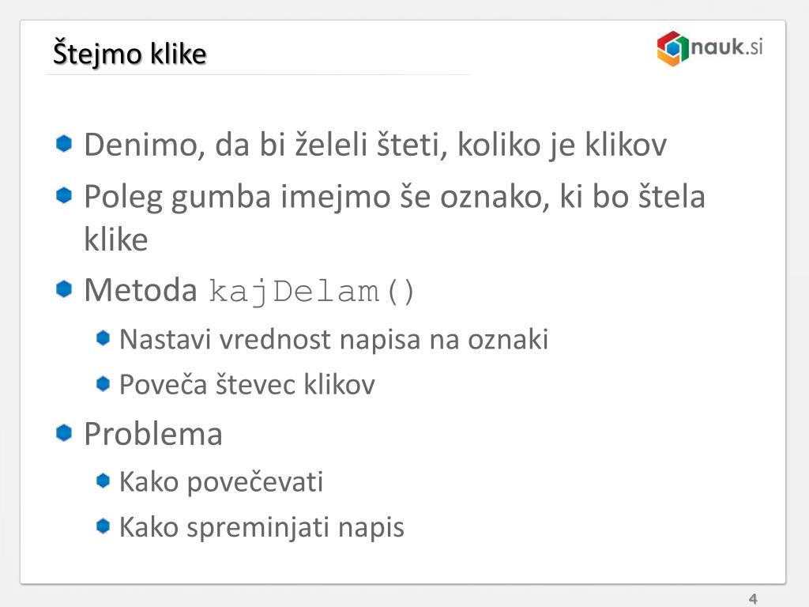Click the bullet before Kako spreminjati napis

pyautogui.click(x=103, y=526)
